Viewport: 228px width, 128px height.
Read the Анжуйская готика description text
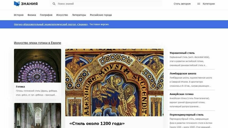tap(190, 102)
